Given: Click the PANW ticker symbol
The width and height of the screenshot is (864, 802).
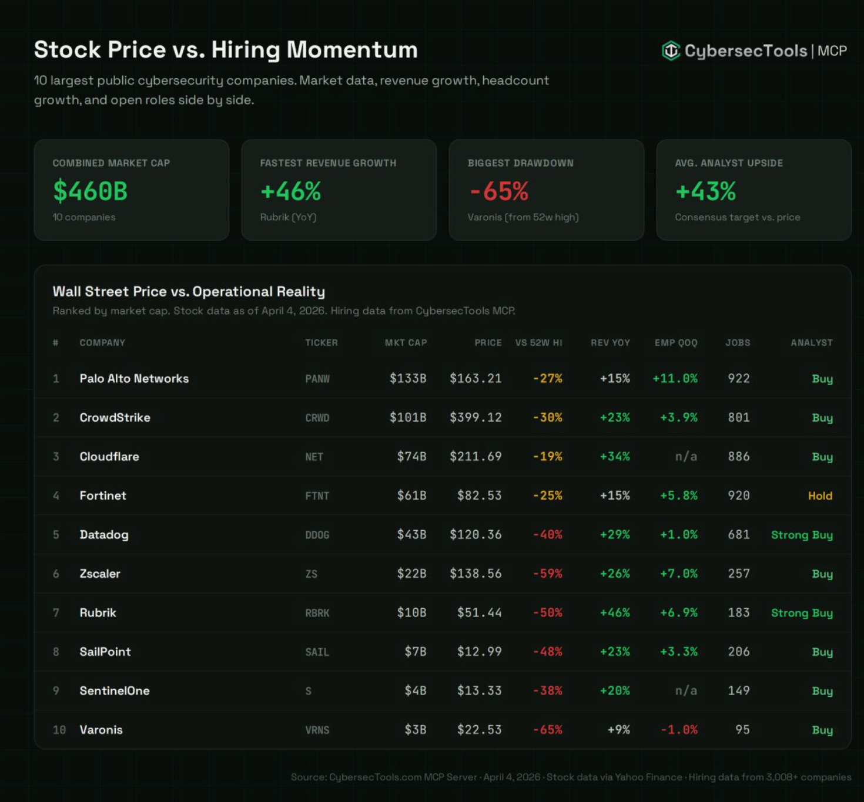Looking at the screenshot, I should [317, 379].
